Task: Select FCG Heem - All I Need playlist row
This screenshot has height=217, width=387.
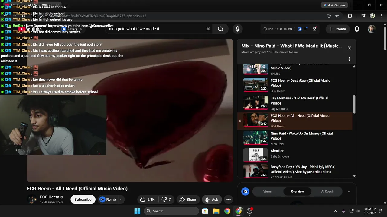Action: click(295, 121)
